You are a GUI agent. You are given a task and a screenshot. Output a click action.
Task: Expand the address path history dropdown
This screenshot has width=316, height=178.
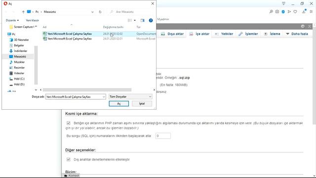click(92, 12)
